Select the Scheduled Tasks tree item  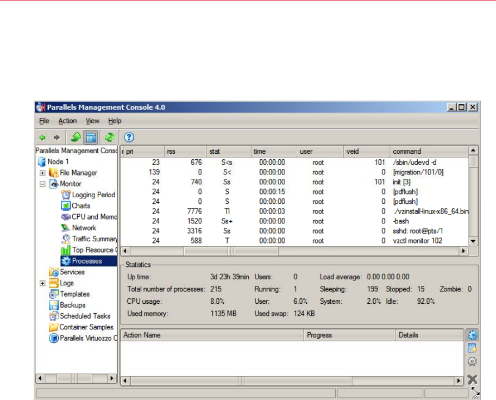[x=85, y=316]
